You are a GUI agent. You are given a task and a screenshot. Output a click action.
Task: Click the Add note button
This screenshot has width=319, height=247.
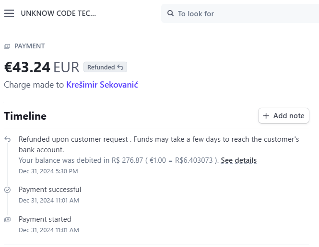284,116
